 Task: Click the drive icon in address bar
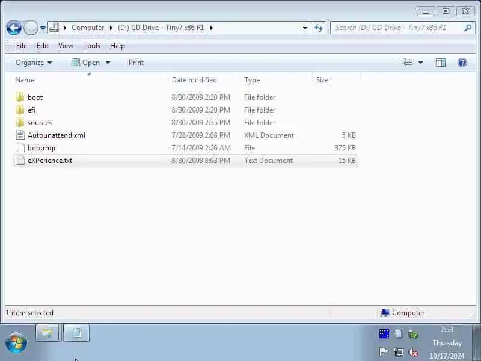click(54, 28)
